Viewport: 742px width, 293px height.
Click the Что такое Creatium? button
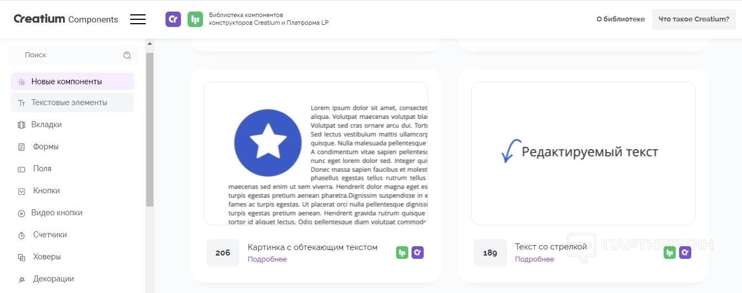693,19
